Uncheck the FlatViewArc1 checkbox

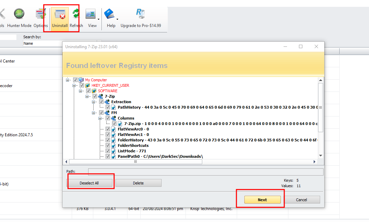point(108,135)
